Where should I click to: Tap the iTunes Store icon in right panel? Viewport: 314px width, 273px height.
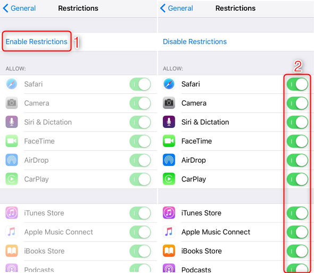pos(169,213)
